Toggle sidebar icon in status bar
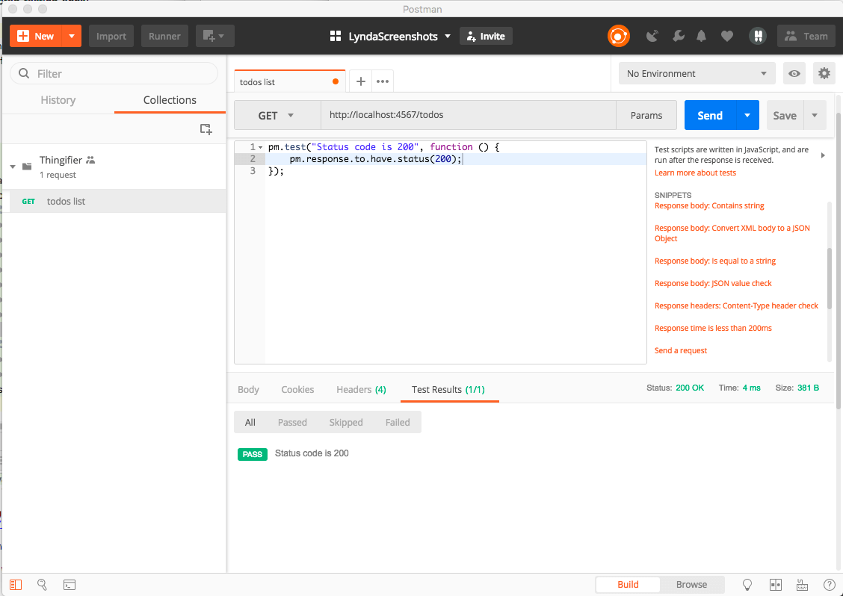 point(16,585)
